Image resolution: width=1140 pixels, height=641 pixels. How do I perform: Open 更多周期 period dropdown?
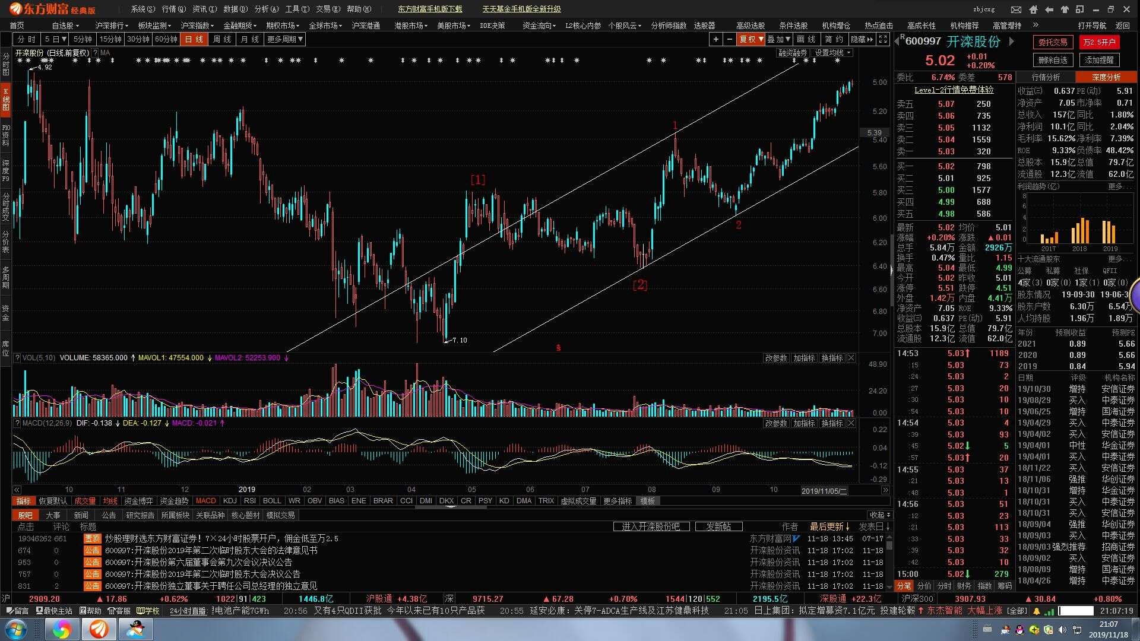(285, 39)
